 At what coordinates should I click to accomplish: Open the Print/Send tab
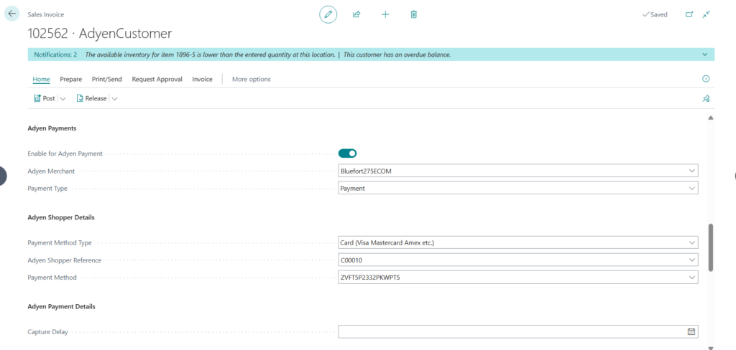tap(107, 79)
